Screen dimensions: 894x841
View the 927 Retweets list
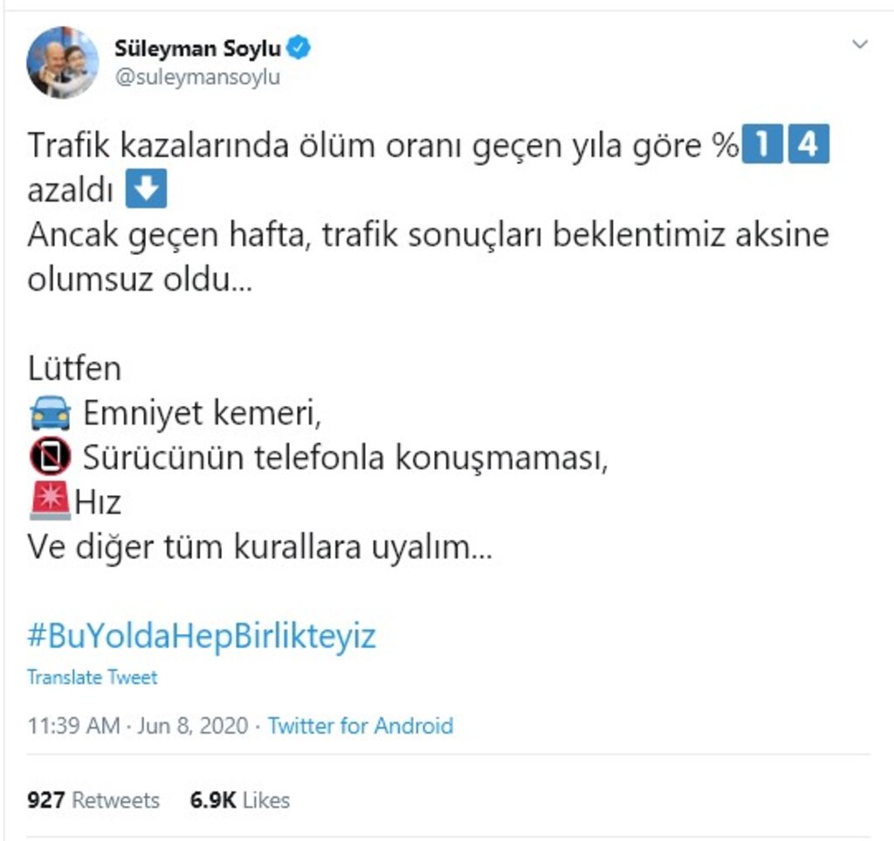(x=93, y=800)
